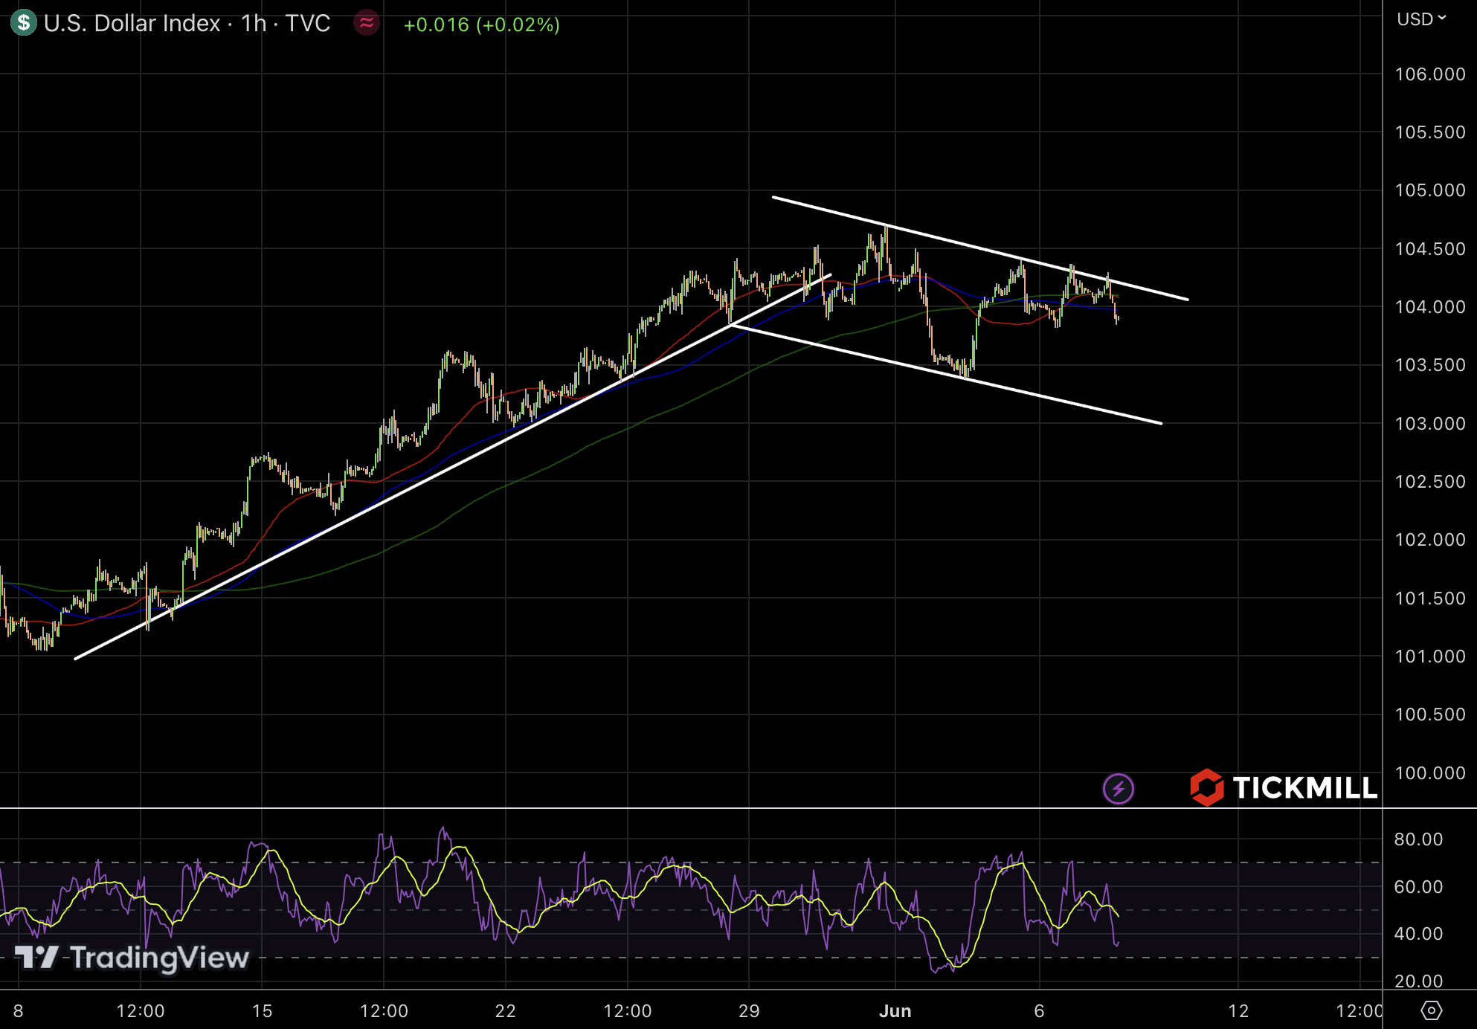The height and width of the screenshot is (1029, 1477).
Task: Click the purple lightning bolt icon
Action: pos(1118,788)
